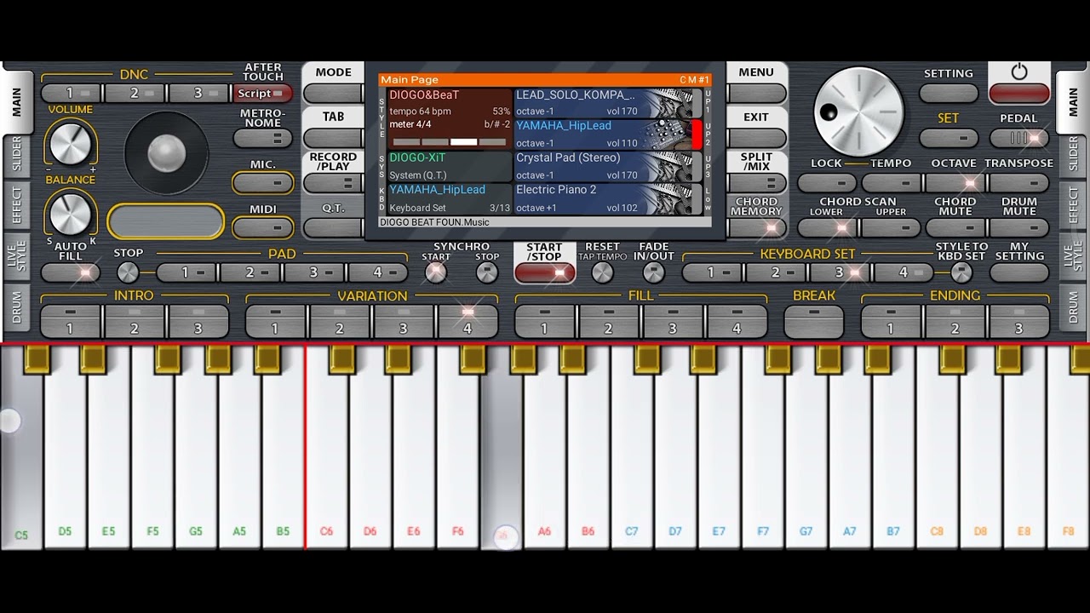Select Electric Piano 2 lower voice
The width and height of the screenshot is (1090, 613).
(608, 198)
